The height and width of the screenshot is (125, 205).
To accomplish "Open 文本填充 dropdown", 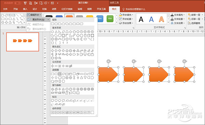I will tap(178, 15).
